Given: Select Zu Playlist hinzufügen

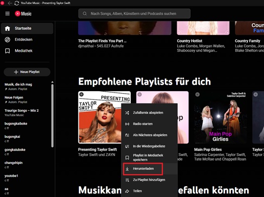Looking at the screenshot, I should (150, 180).
